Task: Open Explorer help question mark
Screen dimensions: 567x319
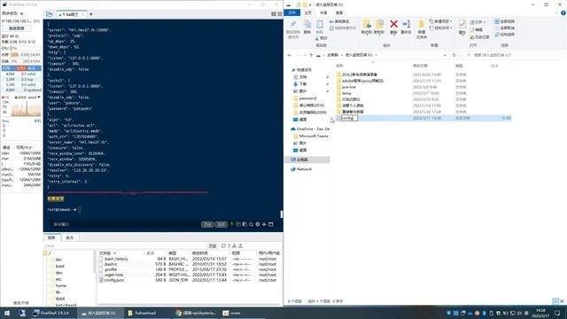Action: [x=563, y=12]
